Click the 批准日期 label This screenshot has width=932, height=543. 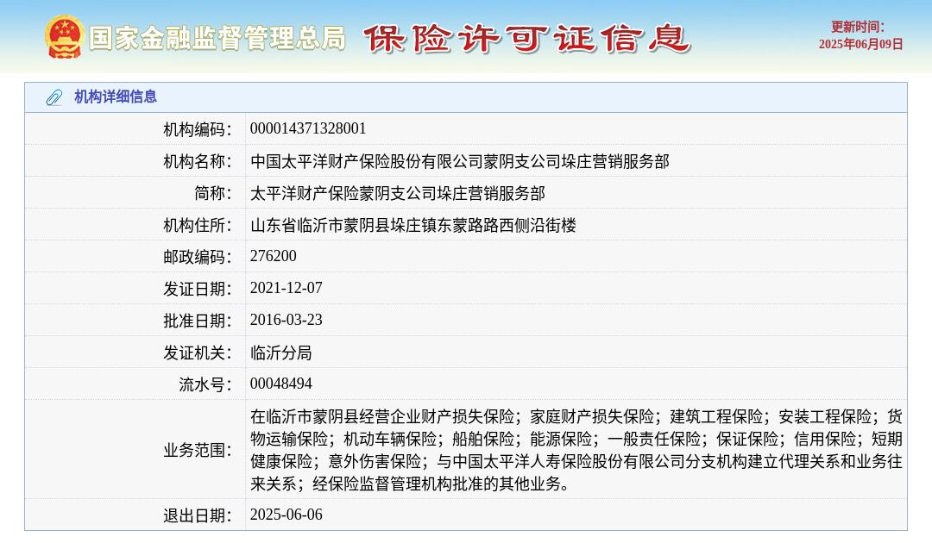click(198, 321)
